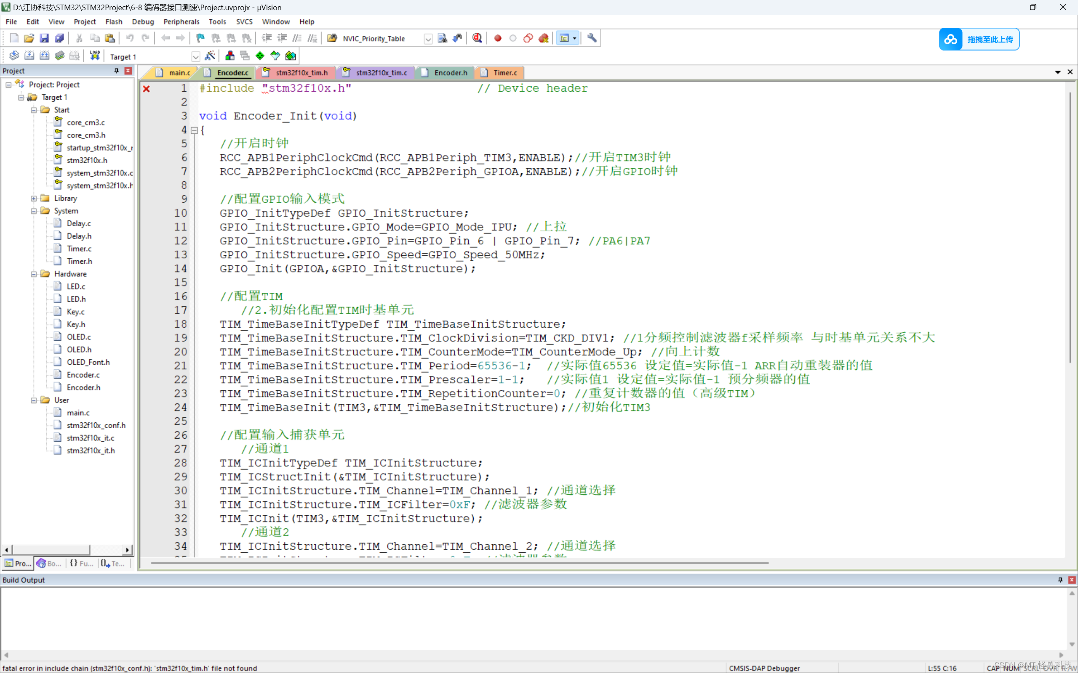Open the NVIC_Priority_Table find dropdown

(428, 39)
